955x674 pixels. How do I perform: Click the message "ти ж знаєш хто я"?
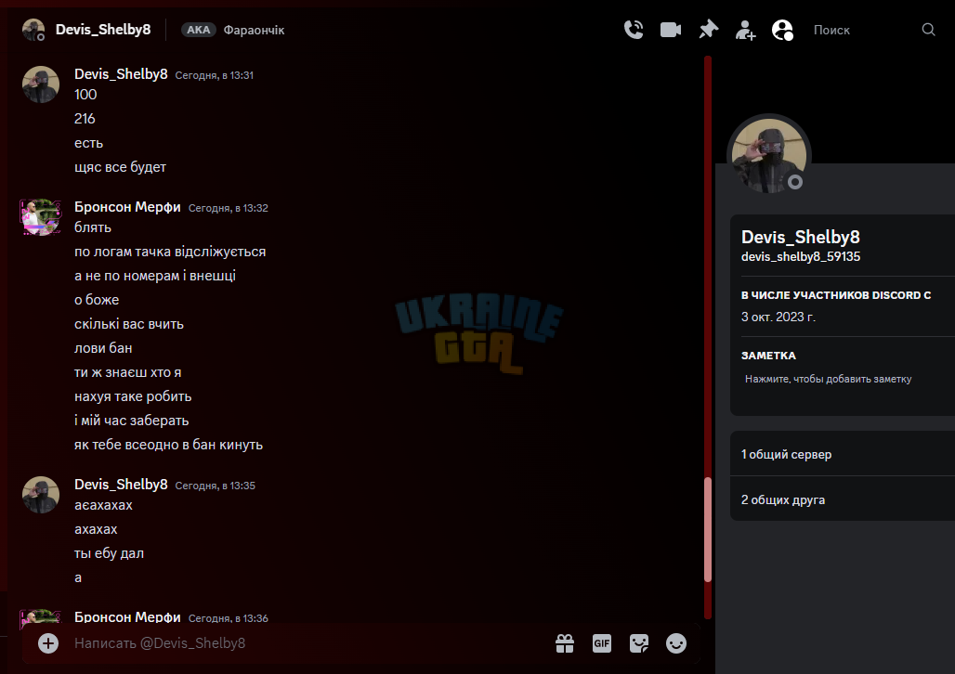(127, 372)
